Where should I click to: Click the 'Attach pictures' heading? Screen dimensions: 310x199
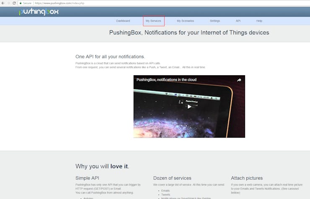pyautogui.click(x=247, y=178)
